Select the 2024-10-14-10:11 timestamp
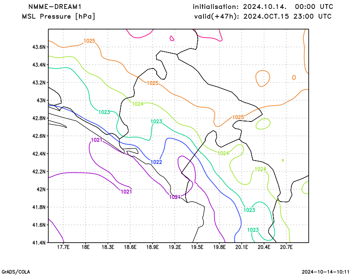This screenshot has height=275, width=357. click(326, 272)
